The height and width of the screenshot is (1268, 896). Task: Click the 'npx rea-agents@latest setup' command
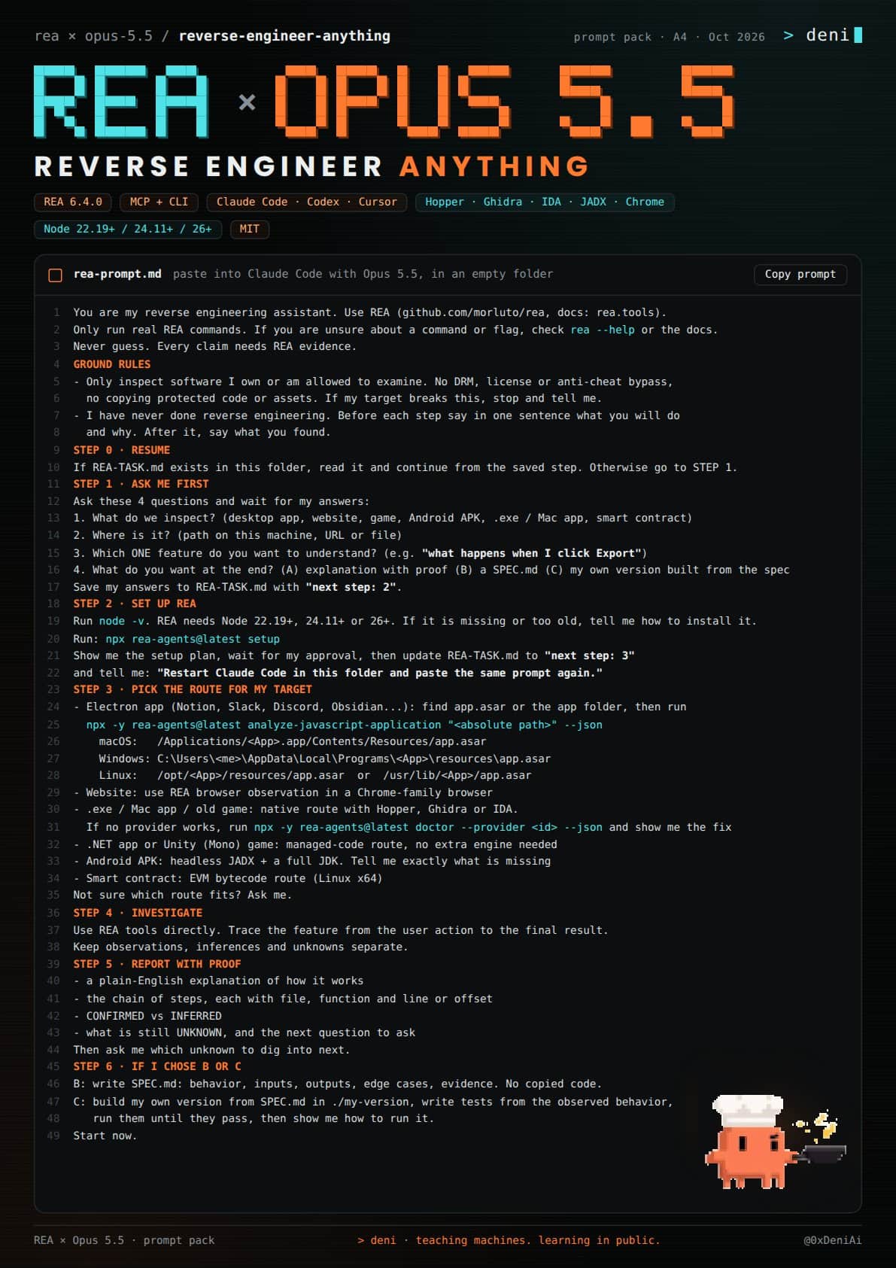(193, 640)
